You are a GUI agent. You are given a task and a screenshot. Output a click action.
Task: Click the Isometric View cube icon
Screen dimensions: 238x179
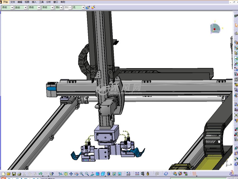[103, 174]
